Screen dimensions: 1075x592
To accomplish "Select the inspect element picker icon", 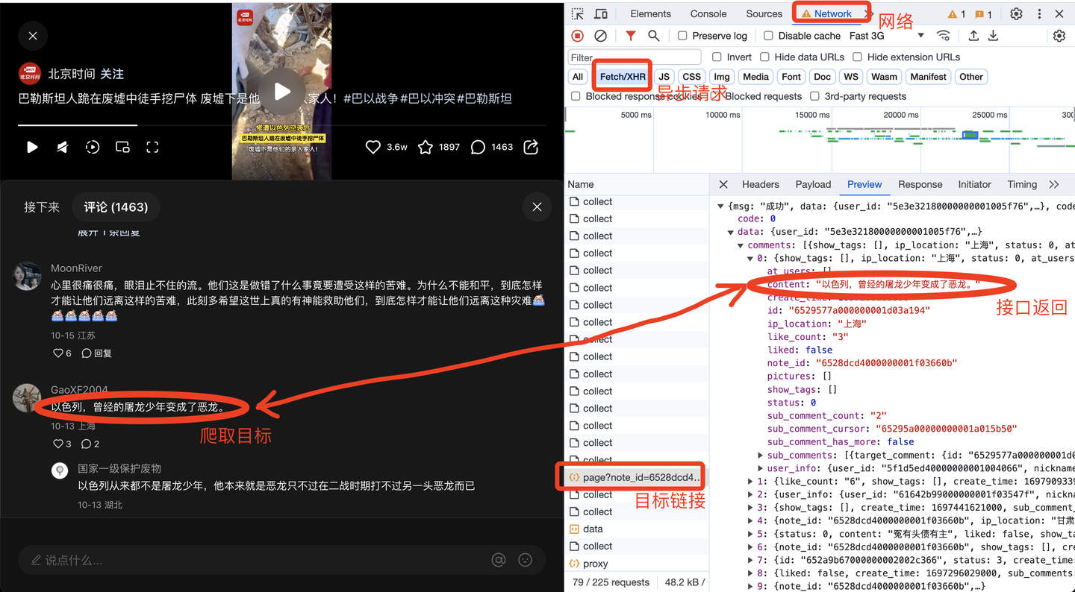I will tap(578, 14).
